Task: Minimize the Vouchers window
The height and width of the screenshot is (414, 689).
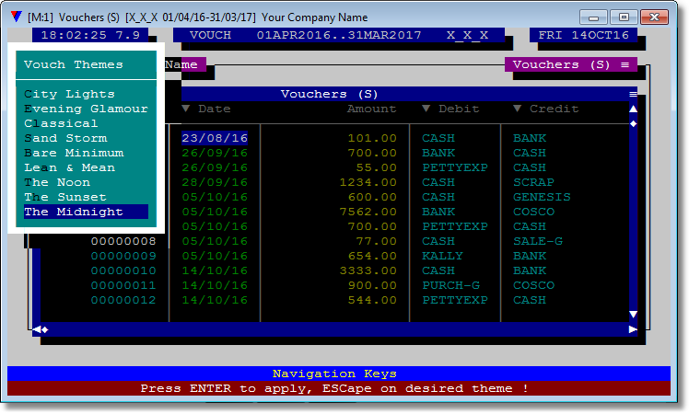Action: tap(593, 17)
